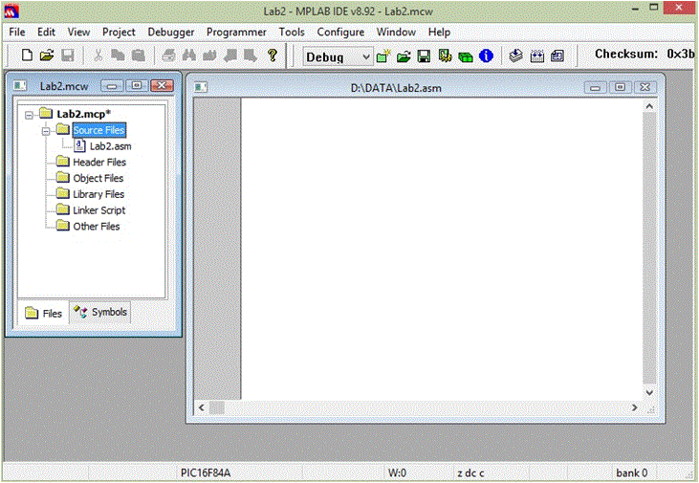Switch to the Symbols tab

(100, 312)
